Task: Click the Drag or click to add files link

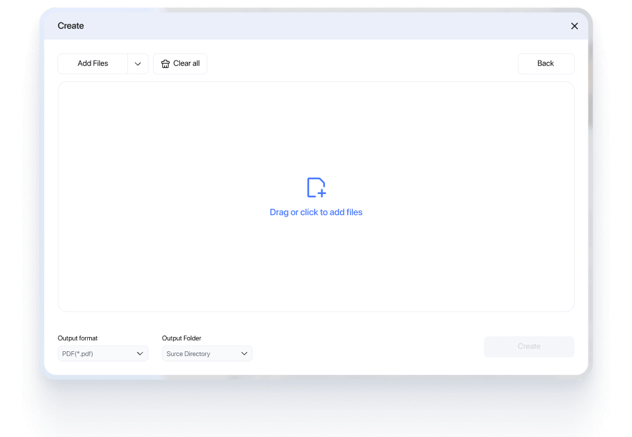Action: pos(315,212)
